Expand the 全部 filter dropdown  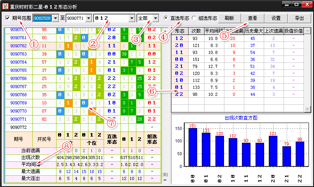click(156, 18)
